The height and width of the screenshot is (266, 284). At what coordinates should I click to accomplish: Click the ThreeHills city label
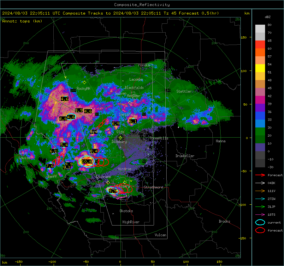click(159, 138)
